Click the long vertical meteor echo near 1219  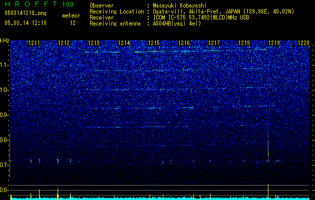[268, 144]
